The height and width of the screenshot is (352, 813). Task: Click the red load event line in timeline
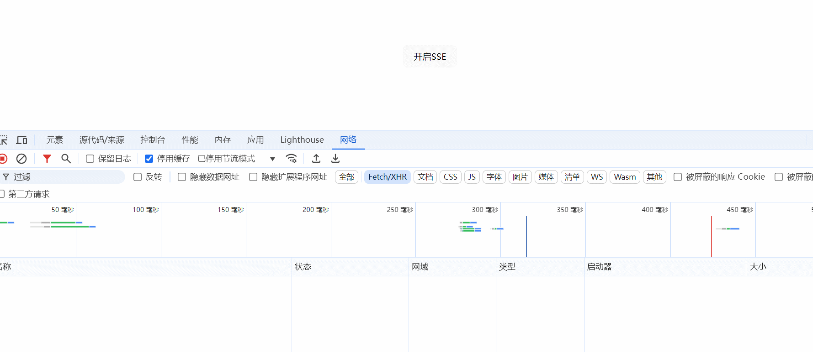click(711, 237)
